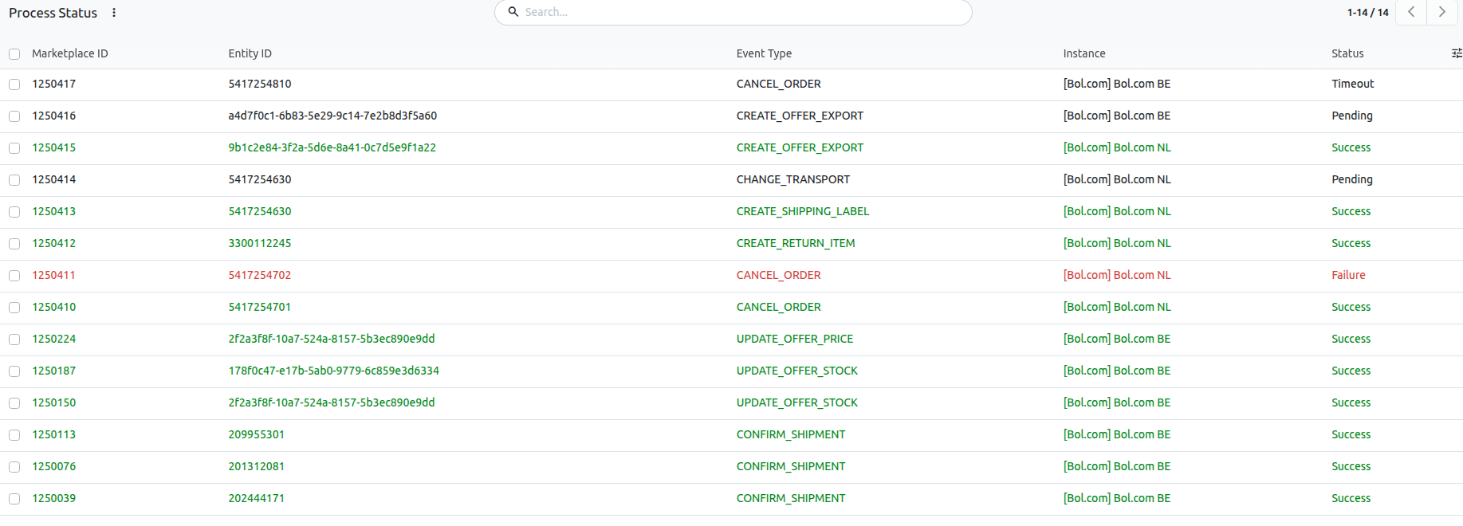The image size is (1463, 526).
Task: Click CREATE_RETURN_ITEM event type cell
Action: point(796,243)
